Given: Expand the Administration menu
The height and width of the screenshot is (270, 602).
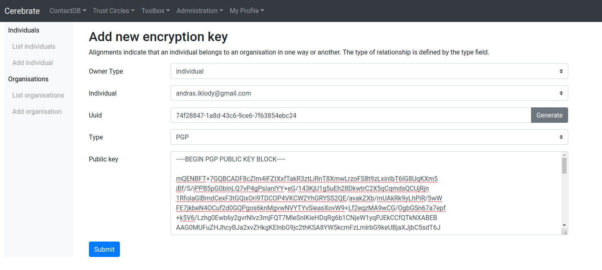Looking at the screenshot, I should [199, 11].
